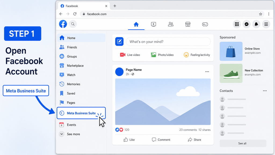Start a Live video
Screen dimensions: 275x155
[130, 55]
